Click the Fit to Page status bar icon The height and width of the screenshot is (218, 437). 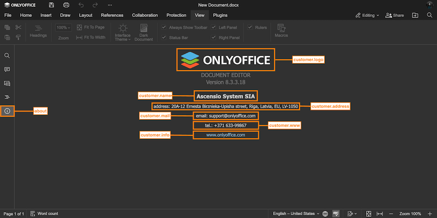pos(369,214)
